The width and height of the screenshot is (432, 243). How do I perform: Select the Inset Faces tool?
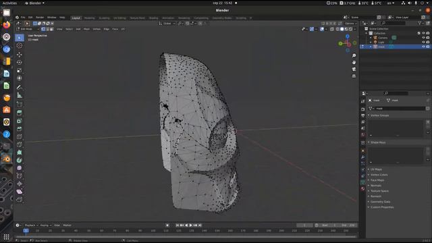click(x=20, y=121)
